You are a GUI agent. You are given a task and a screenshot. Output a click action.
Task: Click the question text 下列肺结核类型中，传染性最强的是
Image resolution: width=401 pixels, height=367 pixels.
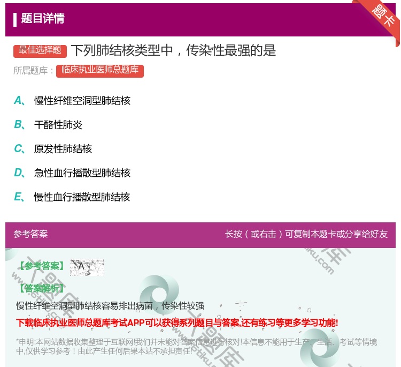174,50
